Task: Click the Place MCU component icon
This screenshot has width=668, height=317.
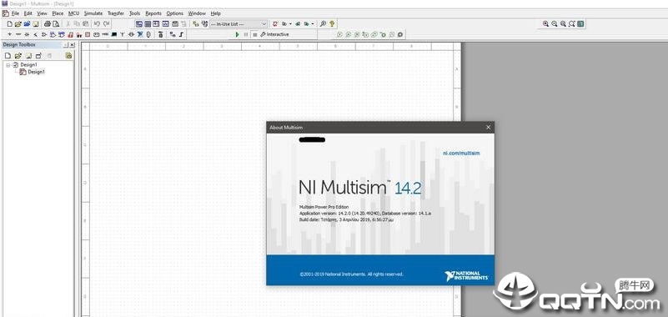Action: coord(160,34)
